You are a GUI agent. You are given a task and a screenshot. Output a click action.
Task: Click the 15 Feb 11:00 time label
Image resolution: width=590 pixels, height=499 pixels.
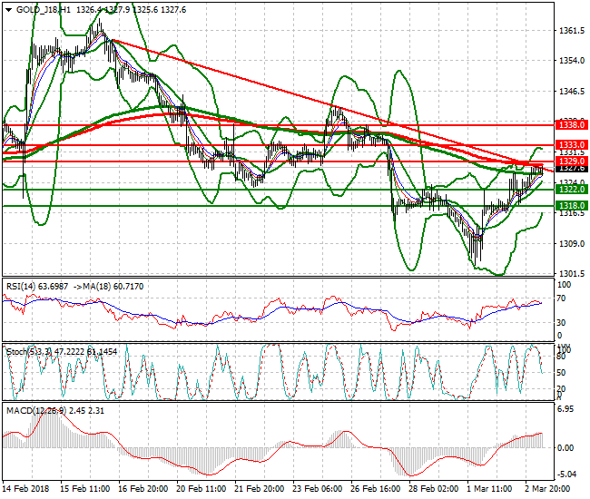[85, 489]
